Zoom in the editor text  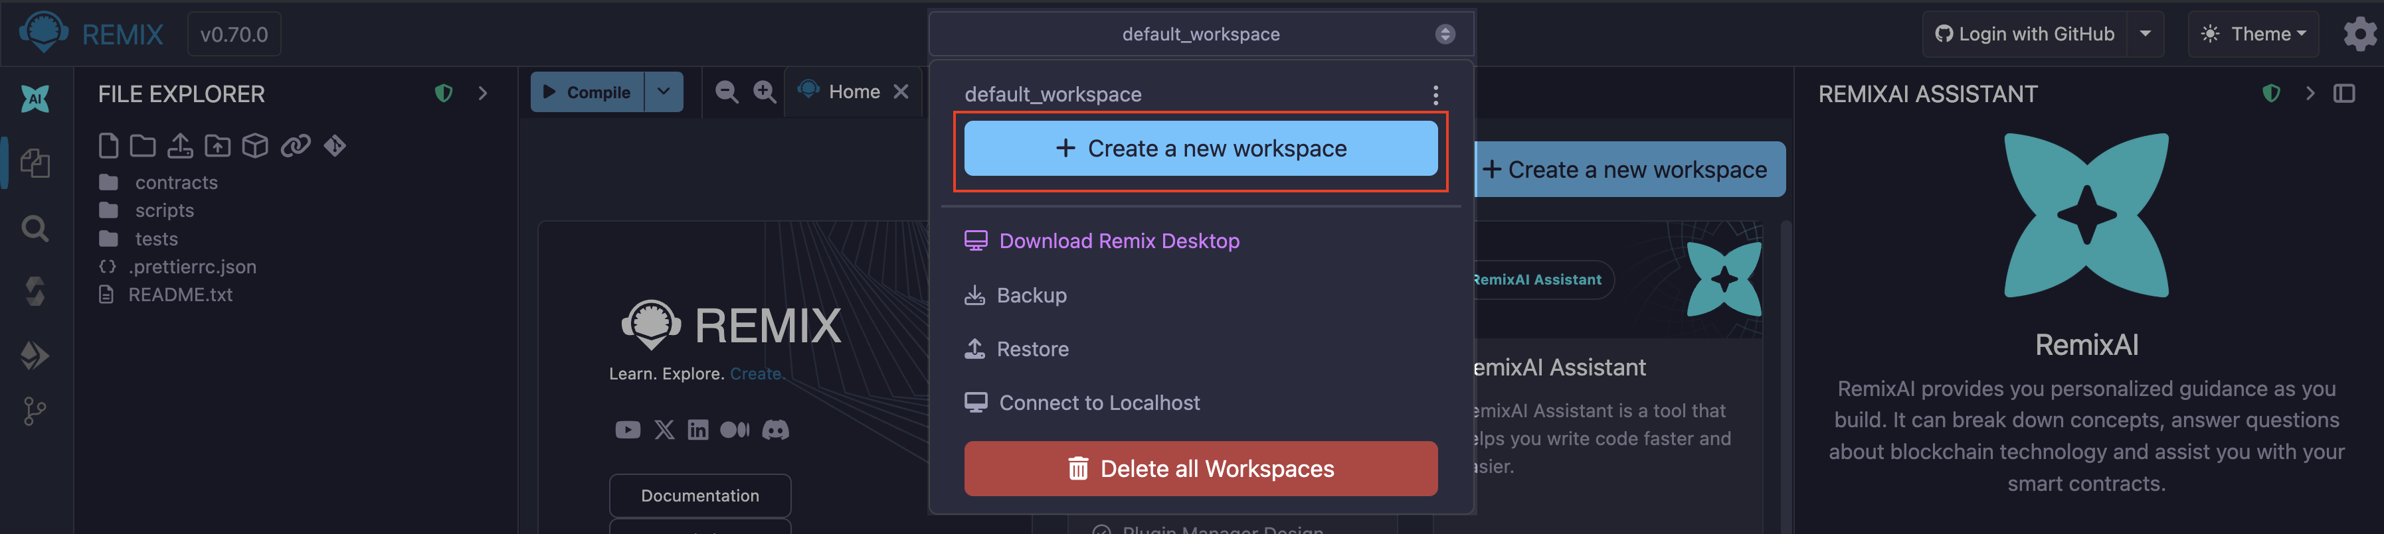click(765, 92)
